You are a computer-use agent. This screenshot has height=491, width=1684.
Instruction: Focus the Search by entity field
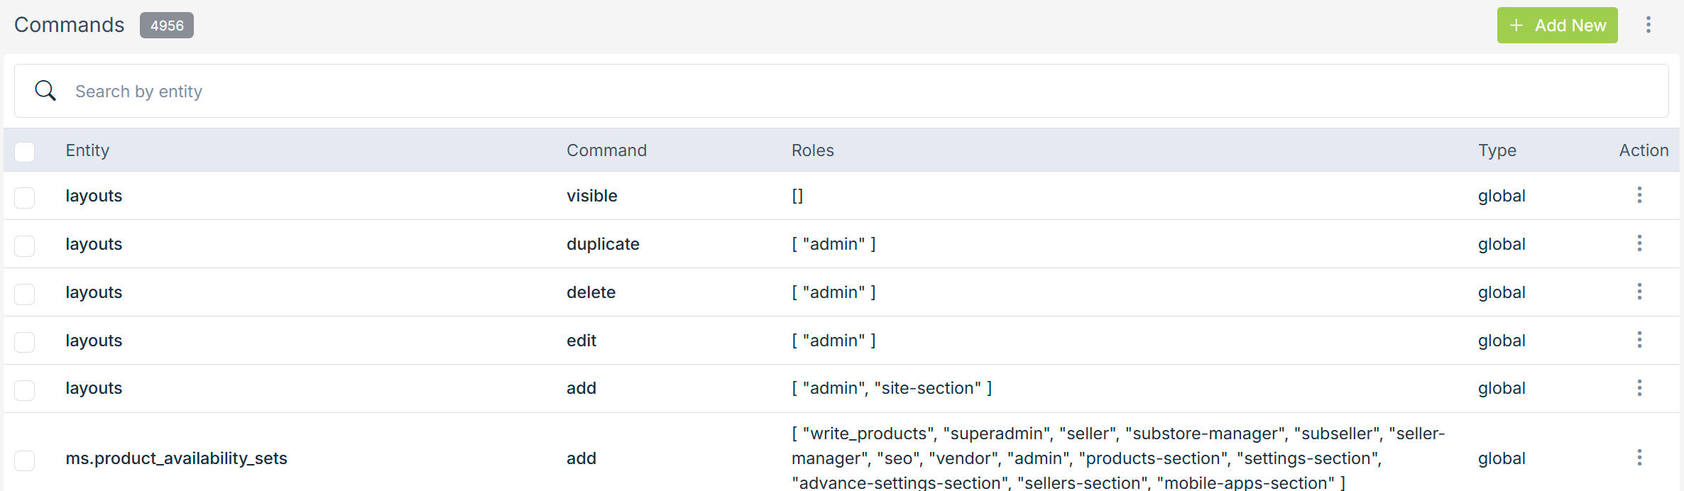pos(852,92)
